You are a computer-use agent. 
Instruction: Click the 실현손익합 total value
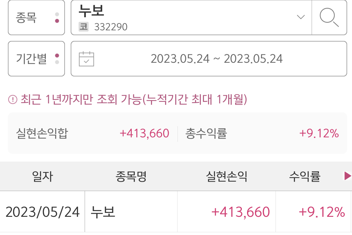click(x=144, y=133)
